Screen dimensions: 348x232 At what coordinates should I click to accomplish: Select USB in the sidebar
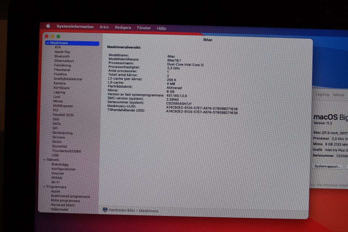pos(55,156)
